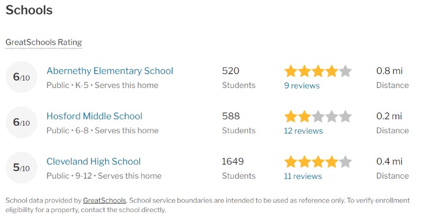Open Cleveland High School link
The width and height of the screenshot is (425, 219).
click(x=93, y=162)
